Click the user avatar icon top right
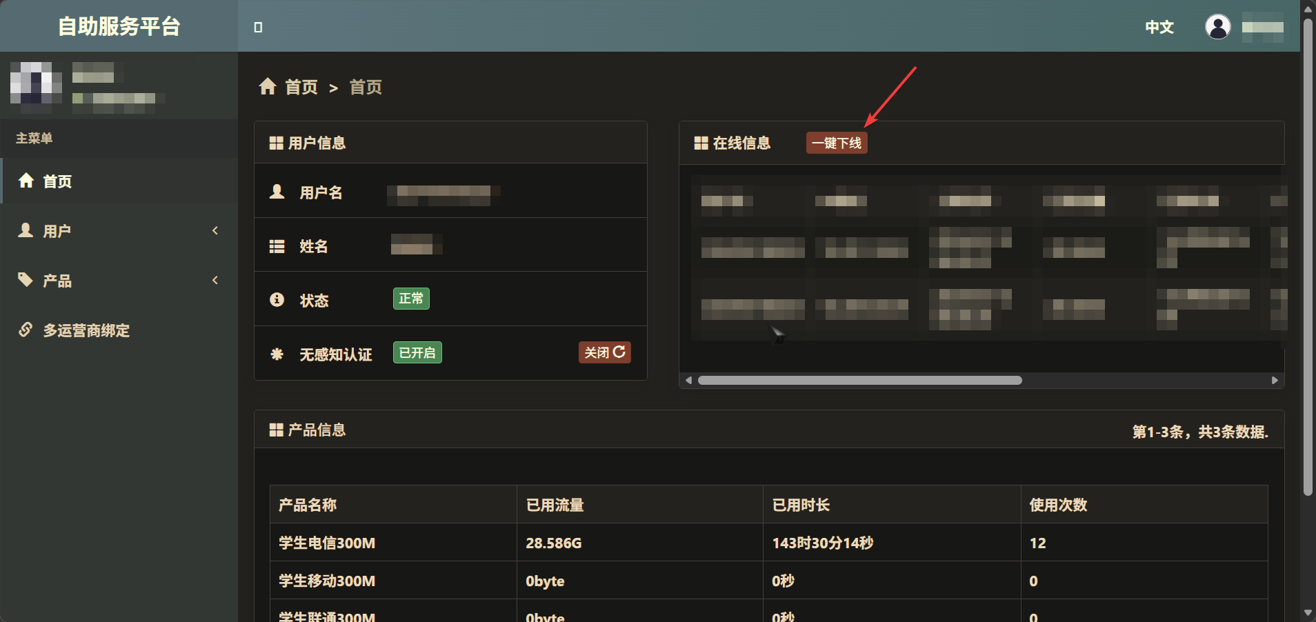This screenshot has height=622, width=1316. pyautogui.click(x=1217, y=27)
